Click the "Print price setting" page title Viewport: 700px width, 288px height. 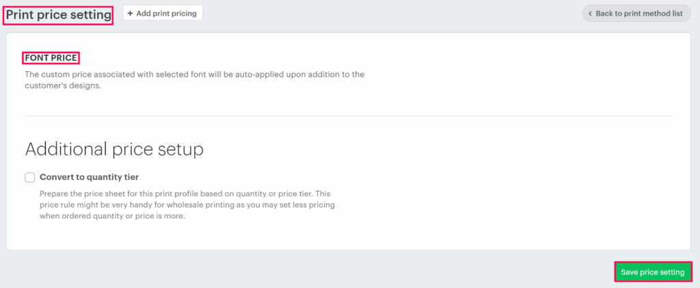tap(58, 14)
